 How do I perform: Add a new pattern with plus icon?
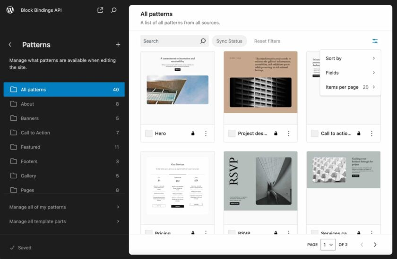click(118, 45)
